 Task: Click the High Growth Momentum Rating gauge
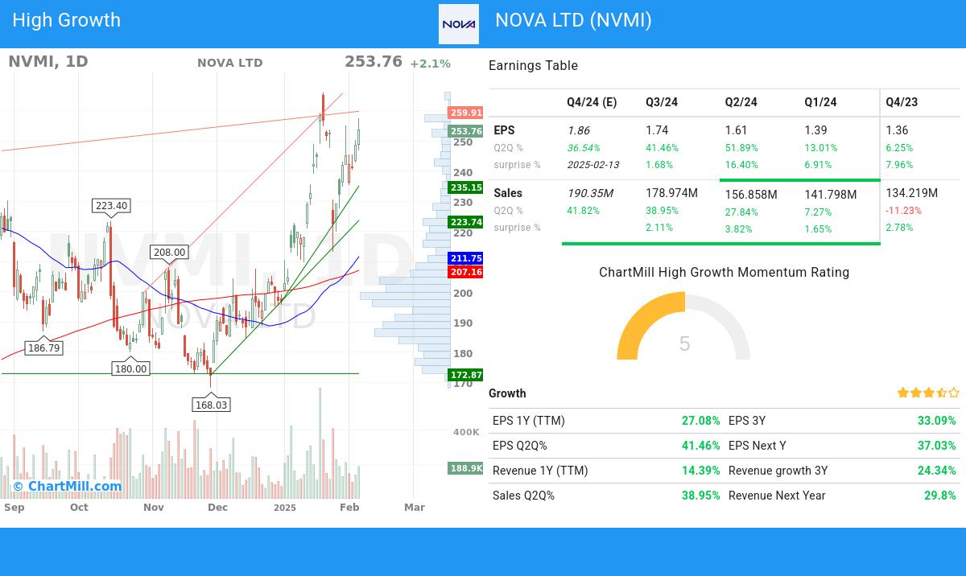click(x=683, y=326)
